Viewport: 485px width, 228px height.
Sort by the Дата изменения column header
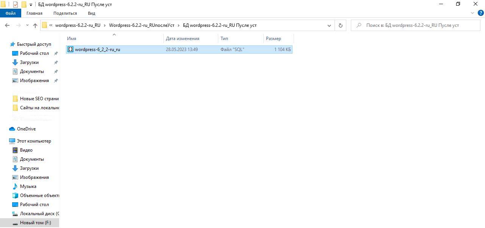coord(182,39)
